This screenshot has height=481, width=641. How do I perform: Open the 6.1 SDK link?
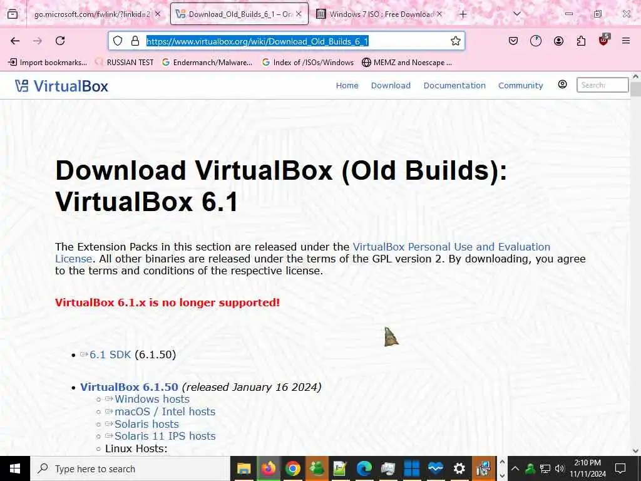click(110, 354)
